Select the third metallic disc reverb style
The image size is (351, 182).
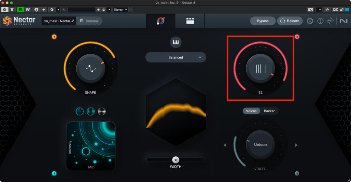[102, 111]
